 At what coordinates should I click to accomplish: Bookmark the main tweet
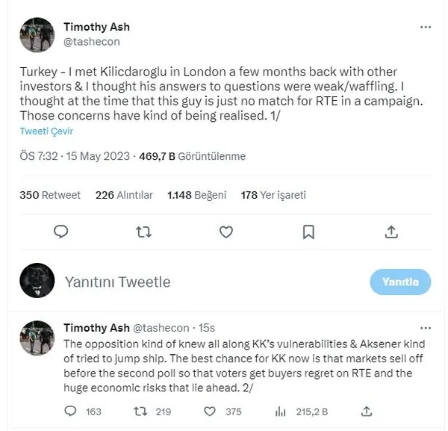(x=308, y=232)
